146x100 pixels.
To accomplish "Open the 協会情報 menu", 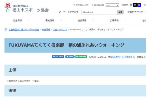I will 17,21.
